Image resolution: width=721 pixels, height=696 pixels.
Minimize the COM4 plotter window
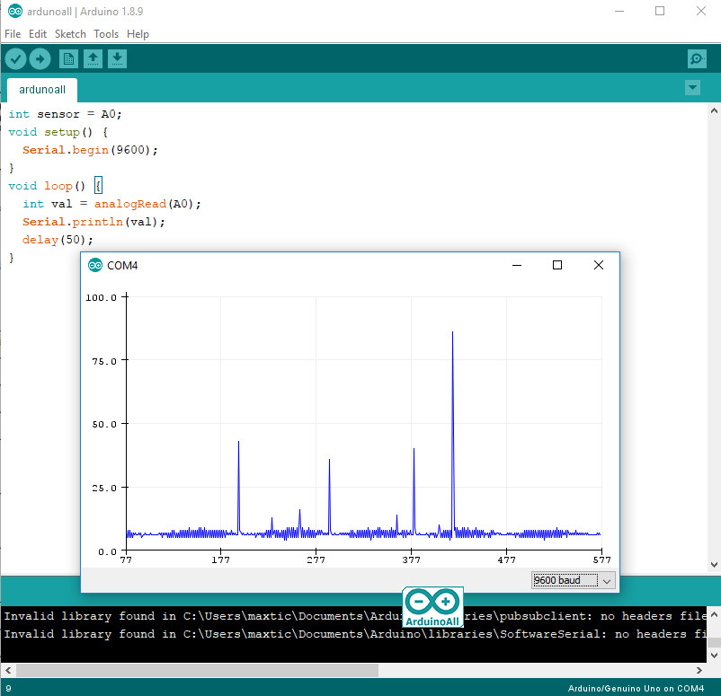[x=517, y=265]
